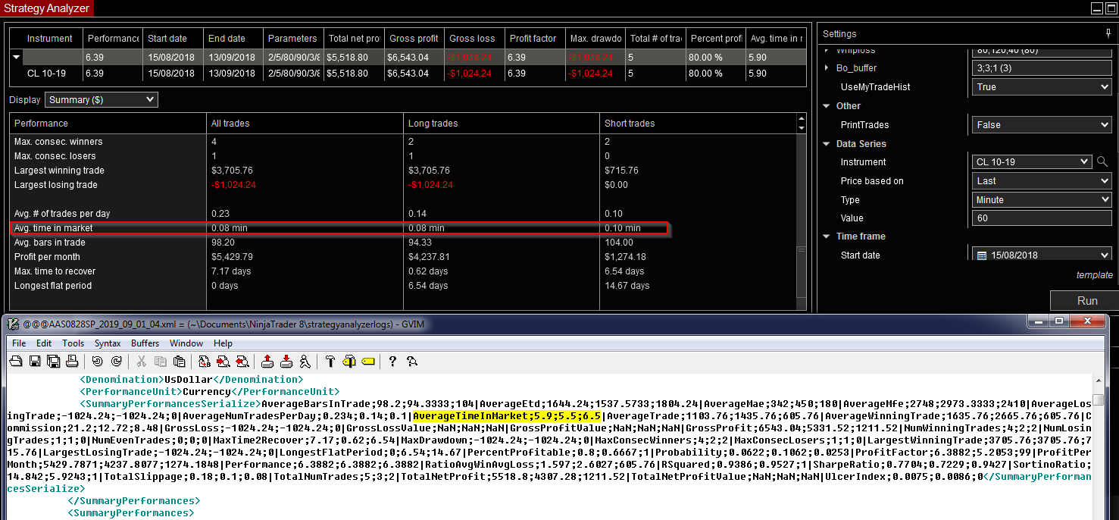Click the Bo_buffer value field 3;3;1 (3)
The image size is (1119, 520).
(1042, 67)
